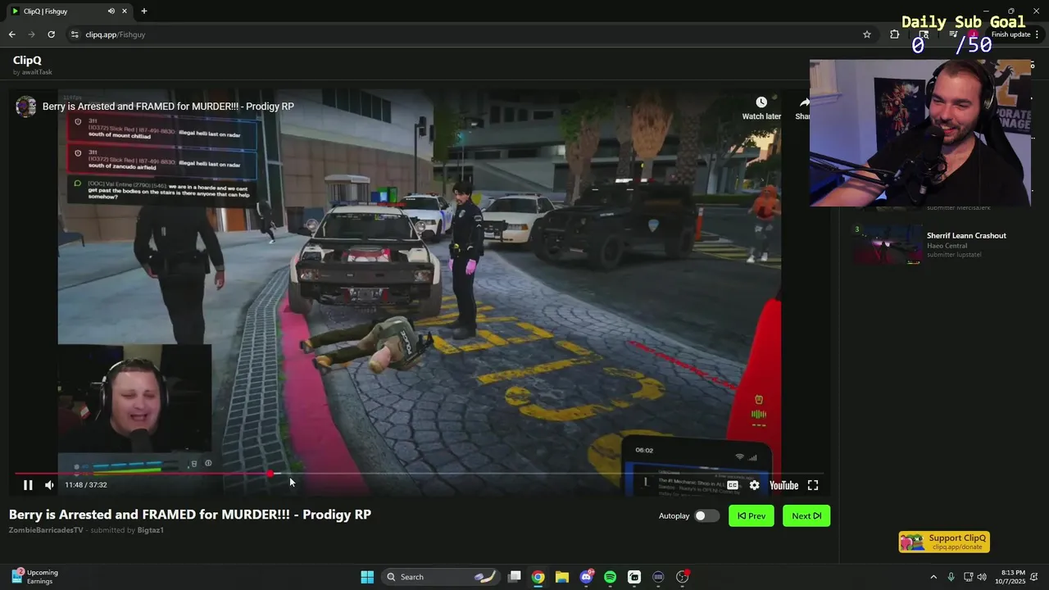Mute the video with the speaker icon
The height and width of the screenshot is (590, 1049).
coord(49,485)
